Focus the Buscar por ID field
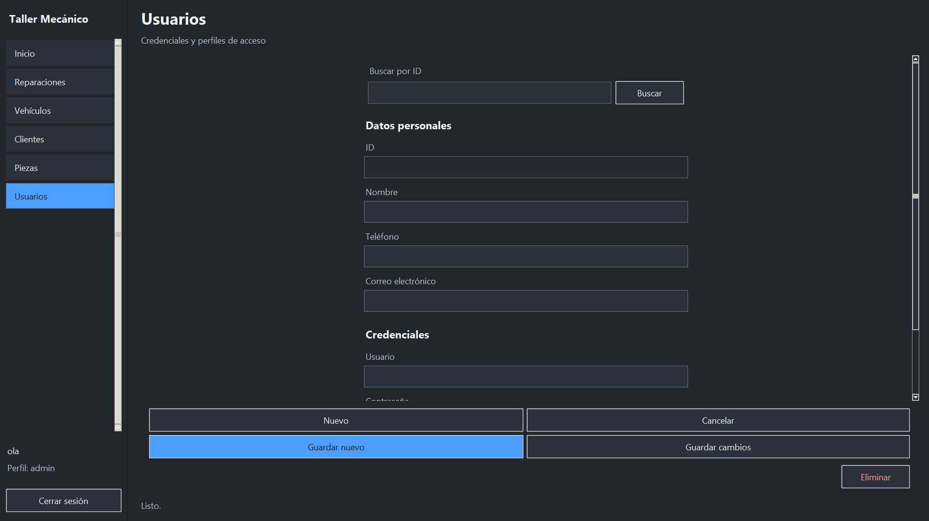 pos(489,93)
